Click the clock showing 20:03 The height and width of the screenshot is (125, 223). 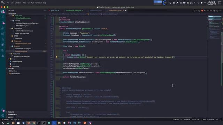[212, 2]
